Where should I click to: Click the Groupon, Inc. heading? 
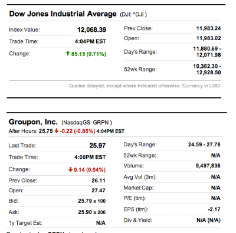(x=33, y=122)
